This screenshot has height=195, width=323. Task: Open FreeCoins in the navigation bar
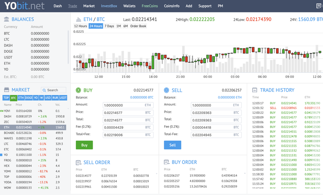click(150, 6)
